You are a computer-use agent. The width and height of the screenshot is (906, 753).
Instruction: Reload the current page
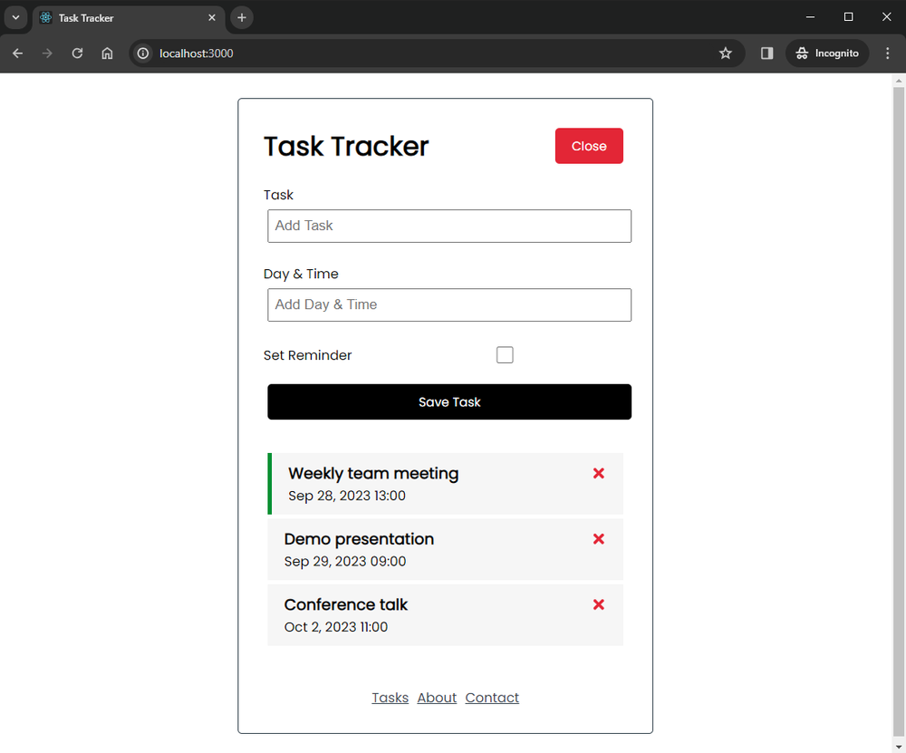pos(77,53)
